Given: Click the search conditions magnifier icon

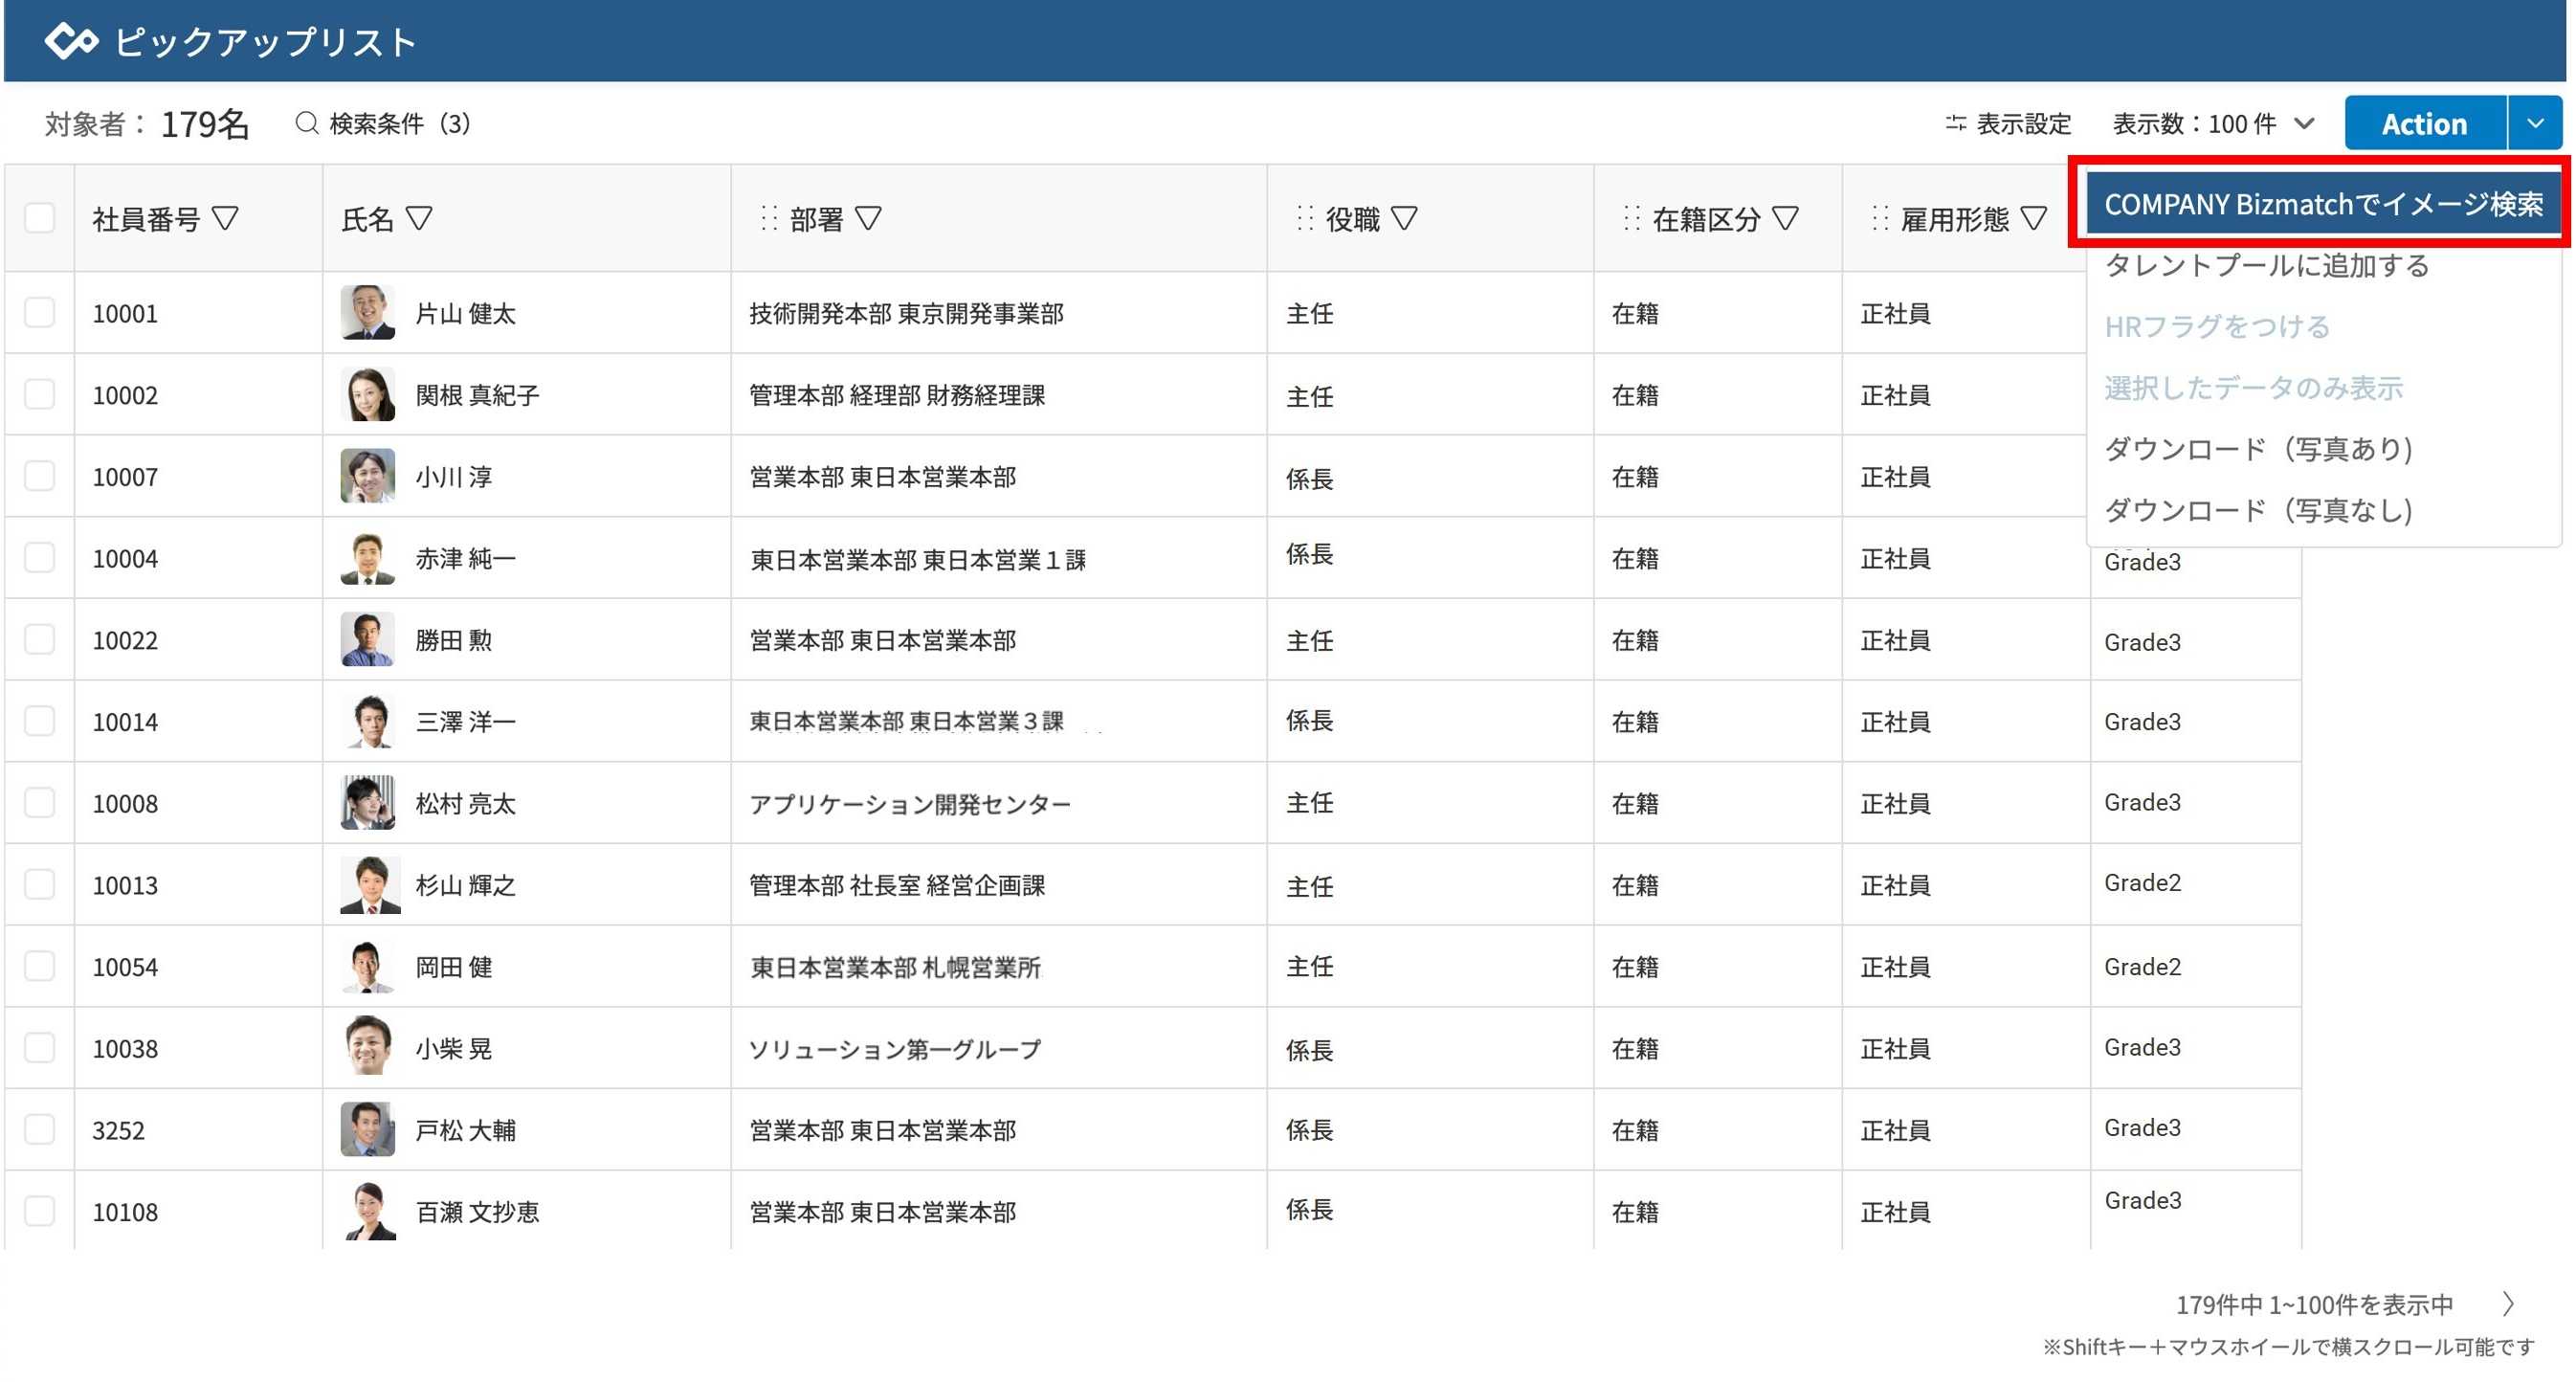Looking at the screenshot, I should [307, 123].
